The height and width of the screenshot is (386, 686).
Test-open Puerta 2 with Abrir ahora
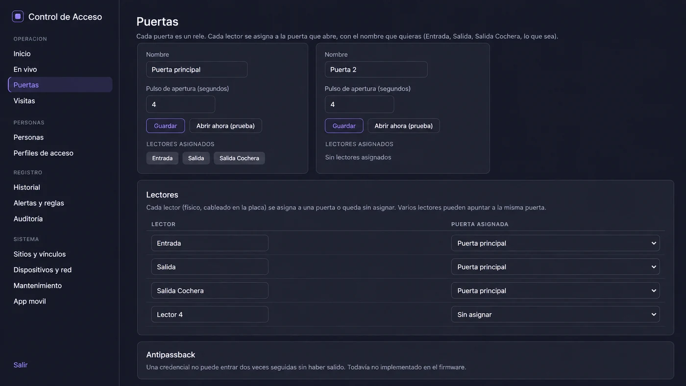(x=404, y=126)
